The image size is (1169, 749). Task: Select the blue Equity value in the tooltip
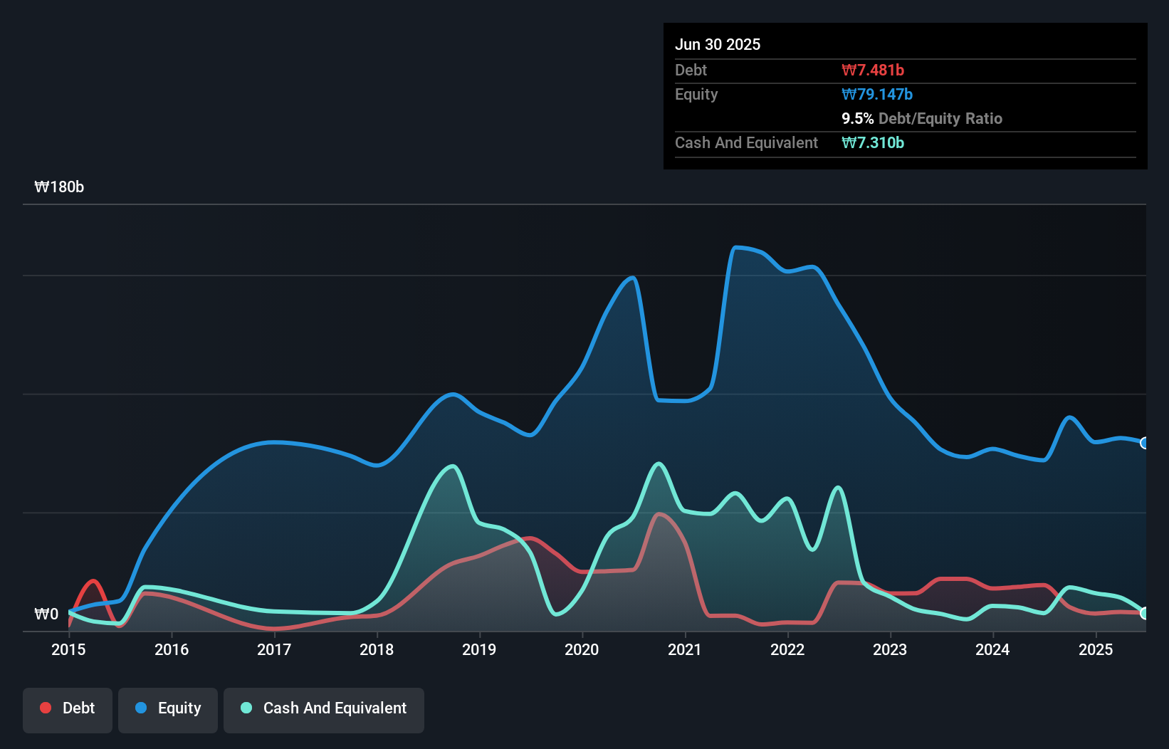tap(877, 94)
